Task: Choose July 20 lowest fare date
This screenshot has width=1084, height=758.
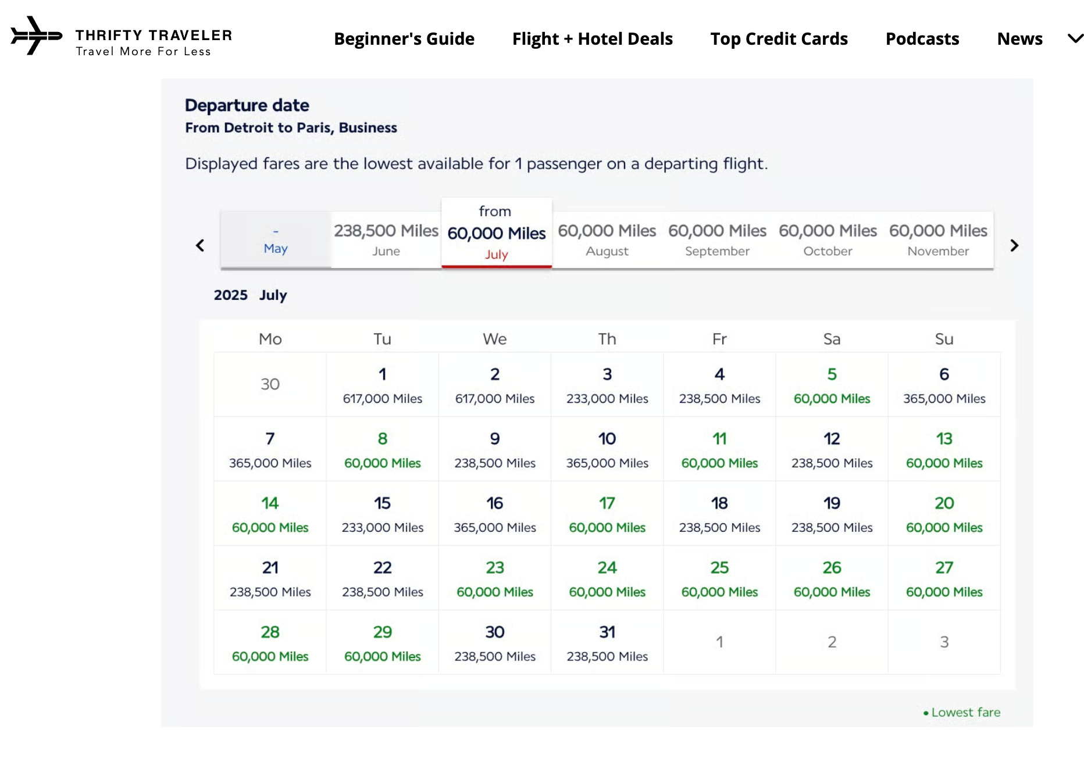Action: tap(944, 514)
